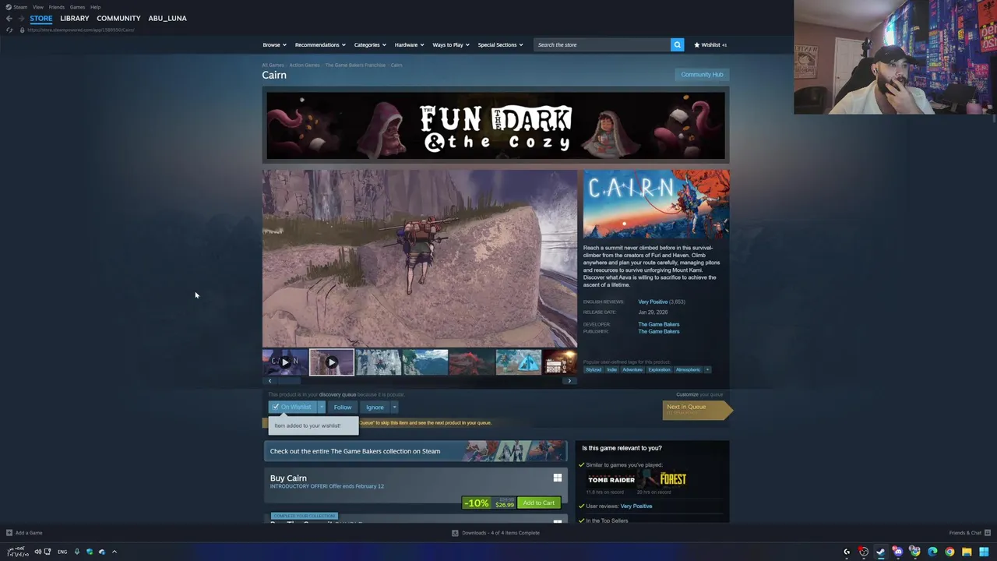The width and height of the screenshot is (997, 561).
Task: Click the plus icon to add tag
Action: pyautogui.click(x=707, y=369)
